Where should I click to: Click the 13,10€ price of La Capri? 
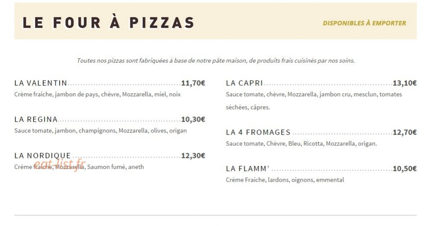(x=405, y=83)
